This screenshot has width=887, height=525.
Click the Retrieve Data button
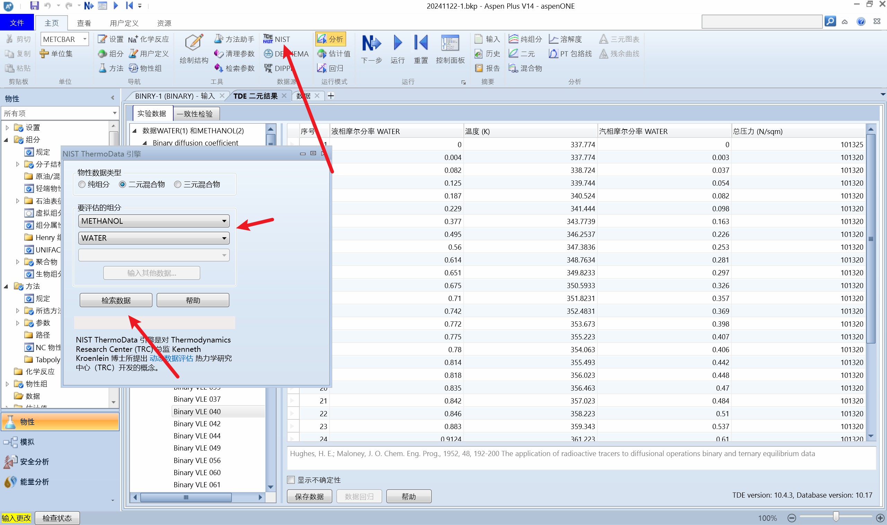click(116, 300)
